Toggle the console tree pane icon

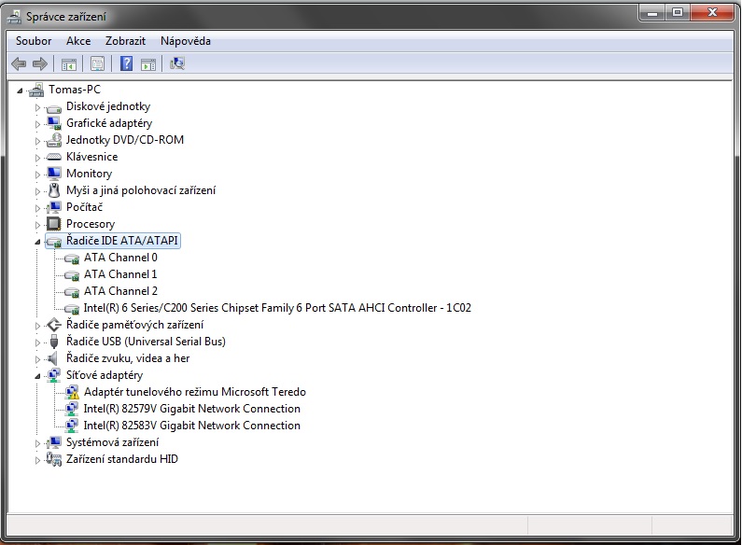69,63
